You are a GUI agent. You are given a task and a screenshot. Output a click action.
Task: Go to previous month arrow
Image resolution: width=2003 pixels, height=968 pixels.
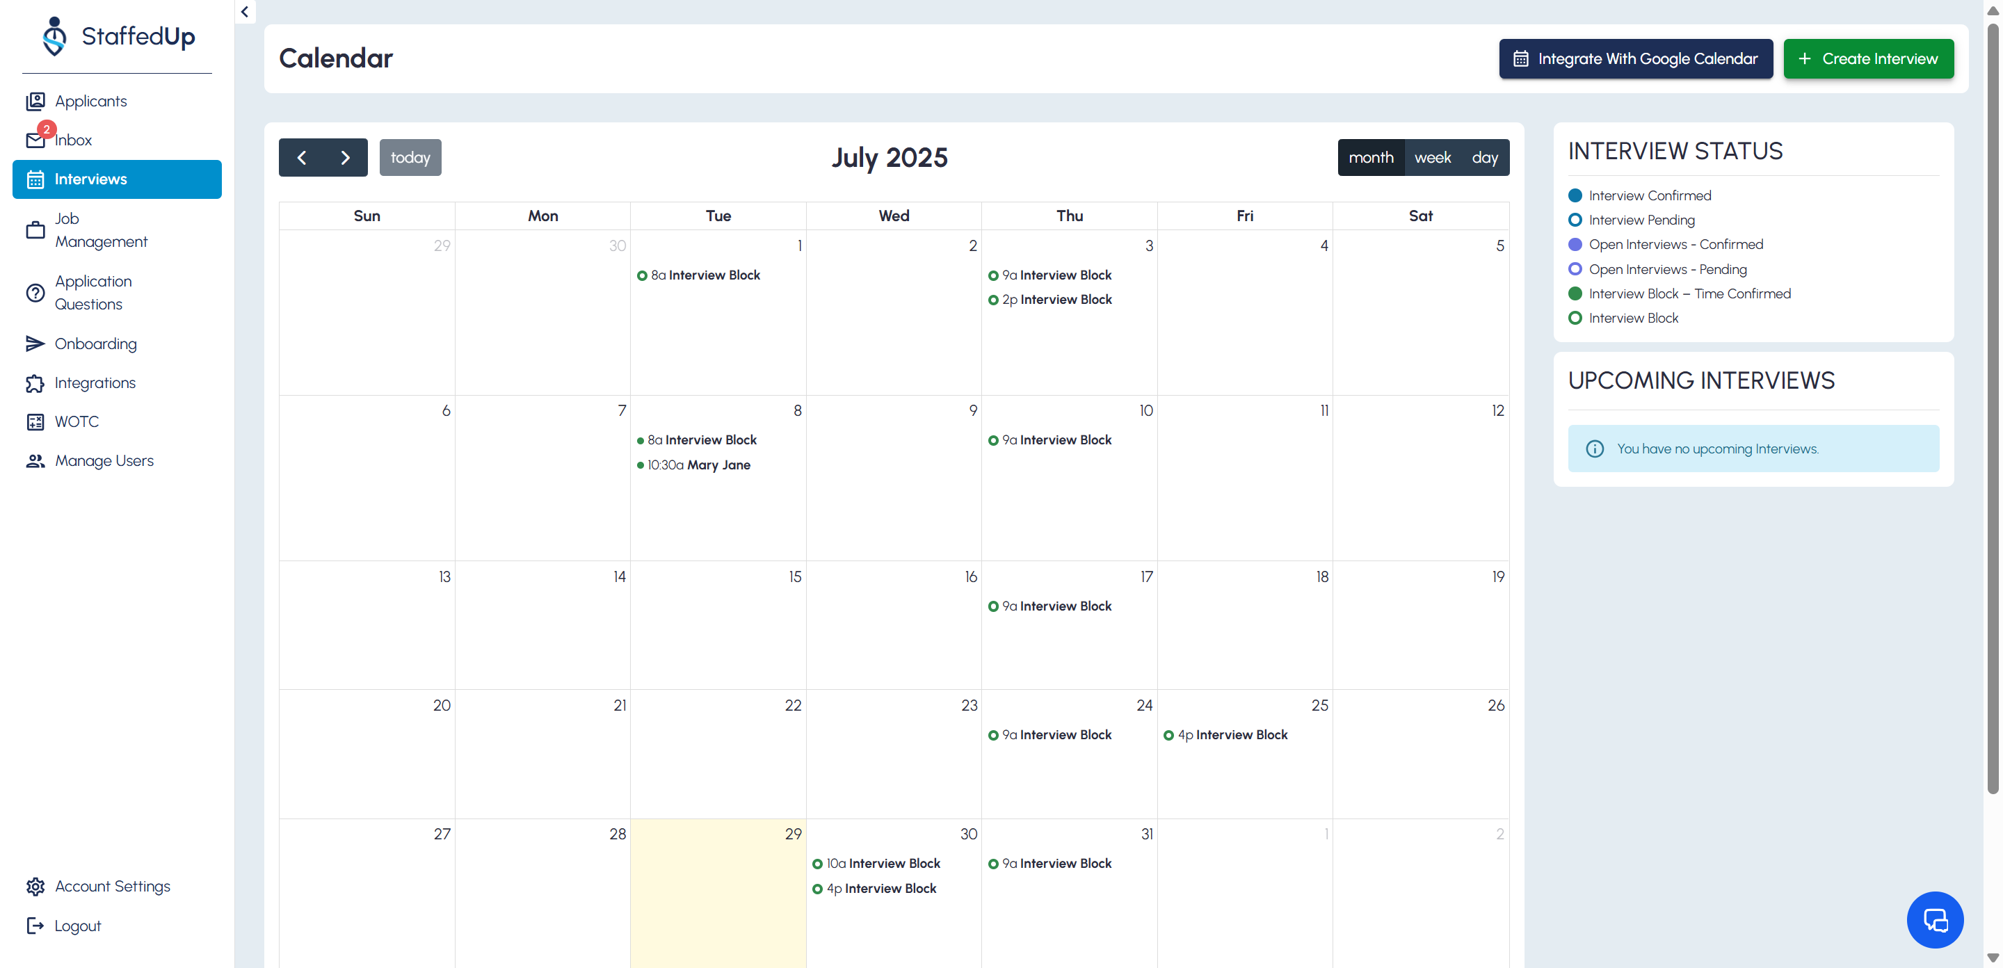click(x=302, y=158)
